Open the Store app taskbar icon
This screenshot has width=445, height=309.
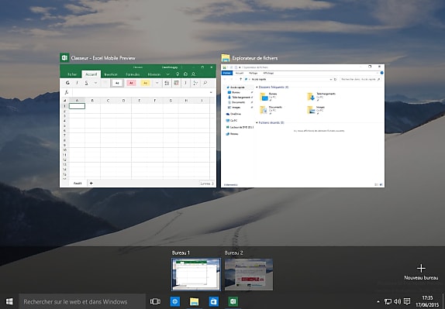pyautogui.click(x=214, y=301)
